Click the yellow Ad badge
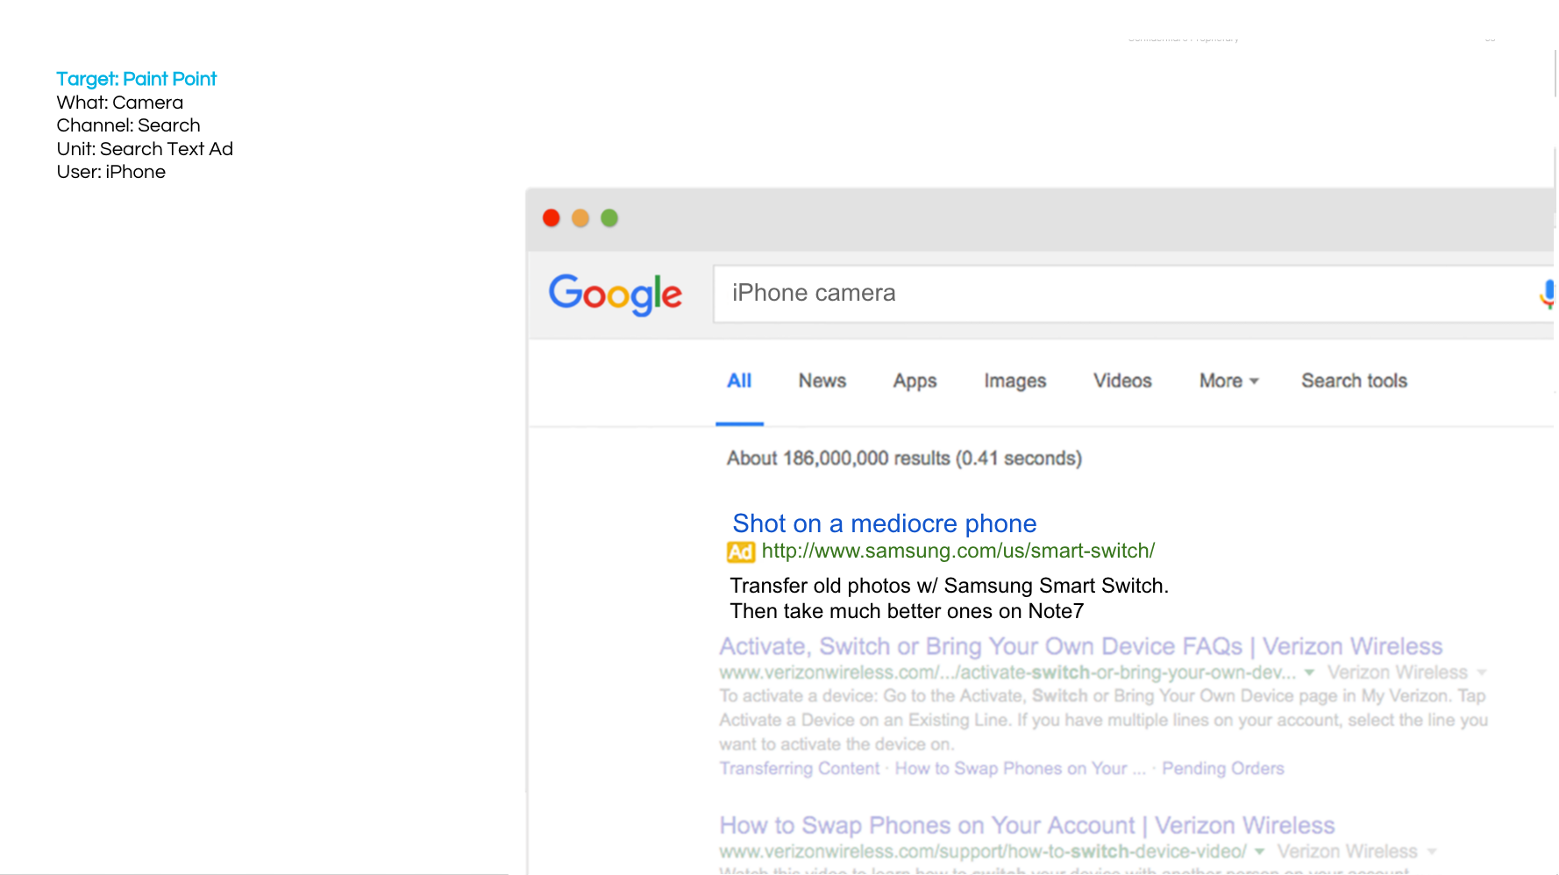Screen dimensions: 1559x875 coord(741,551)
